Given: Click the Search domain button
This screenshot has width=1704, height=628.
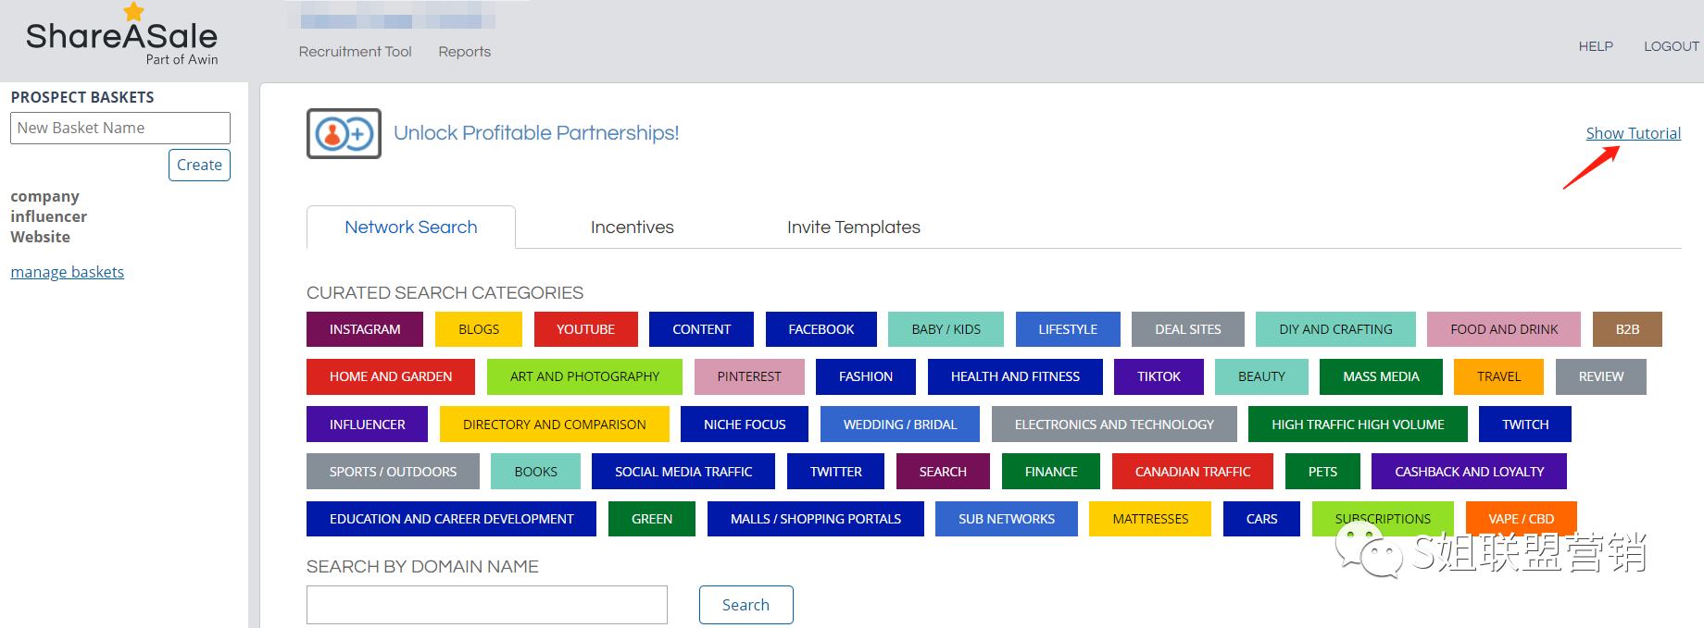Looking at the screenshot, I should click(x=745, y=605).
